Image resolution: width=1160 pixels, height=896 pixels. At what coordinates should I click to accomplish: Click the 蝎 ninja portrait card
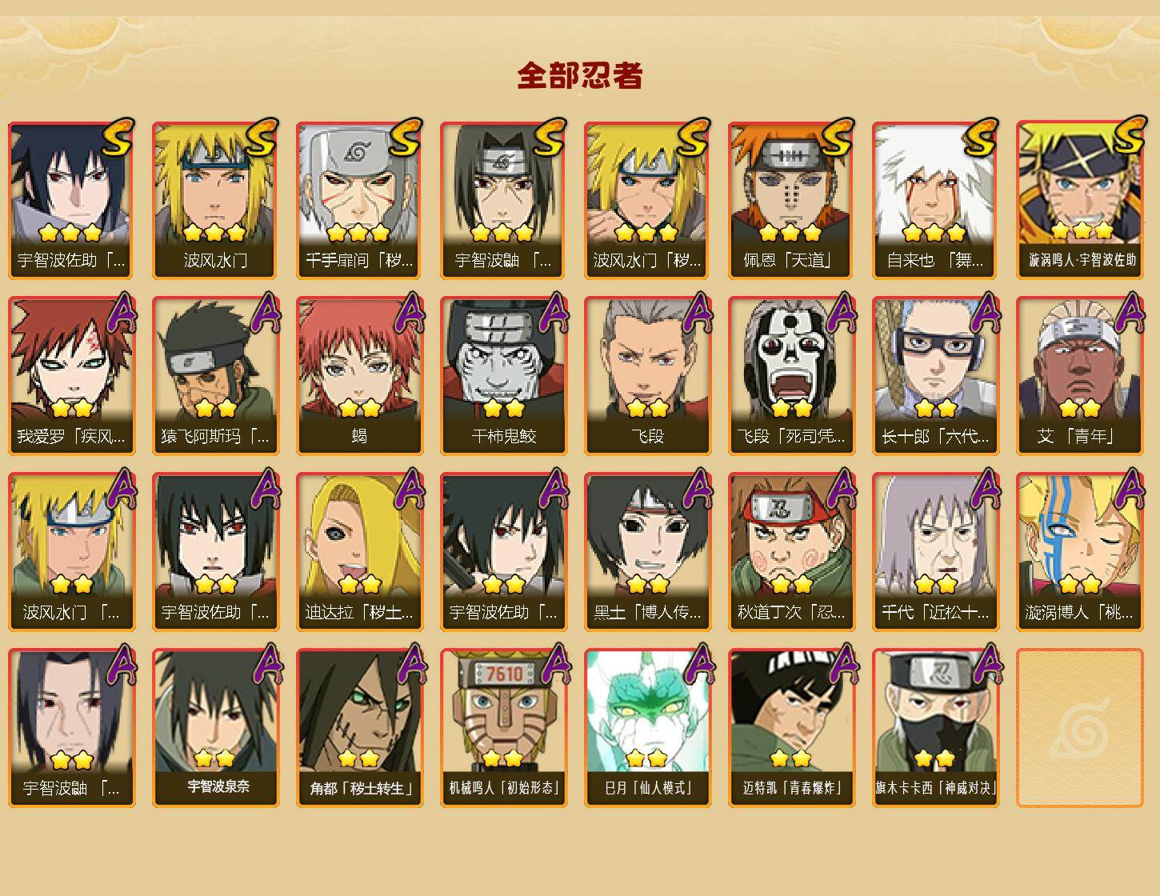(359, 376)
